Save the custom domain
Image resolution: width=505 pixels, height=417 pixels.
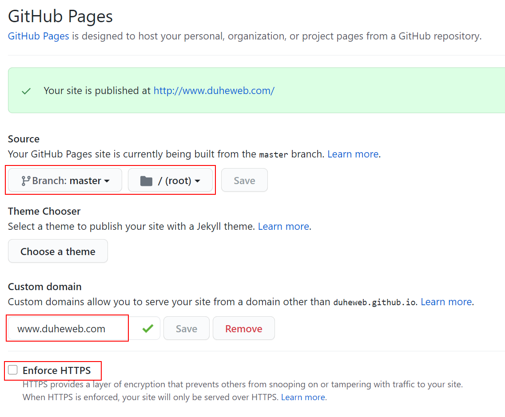[187, 328]
